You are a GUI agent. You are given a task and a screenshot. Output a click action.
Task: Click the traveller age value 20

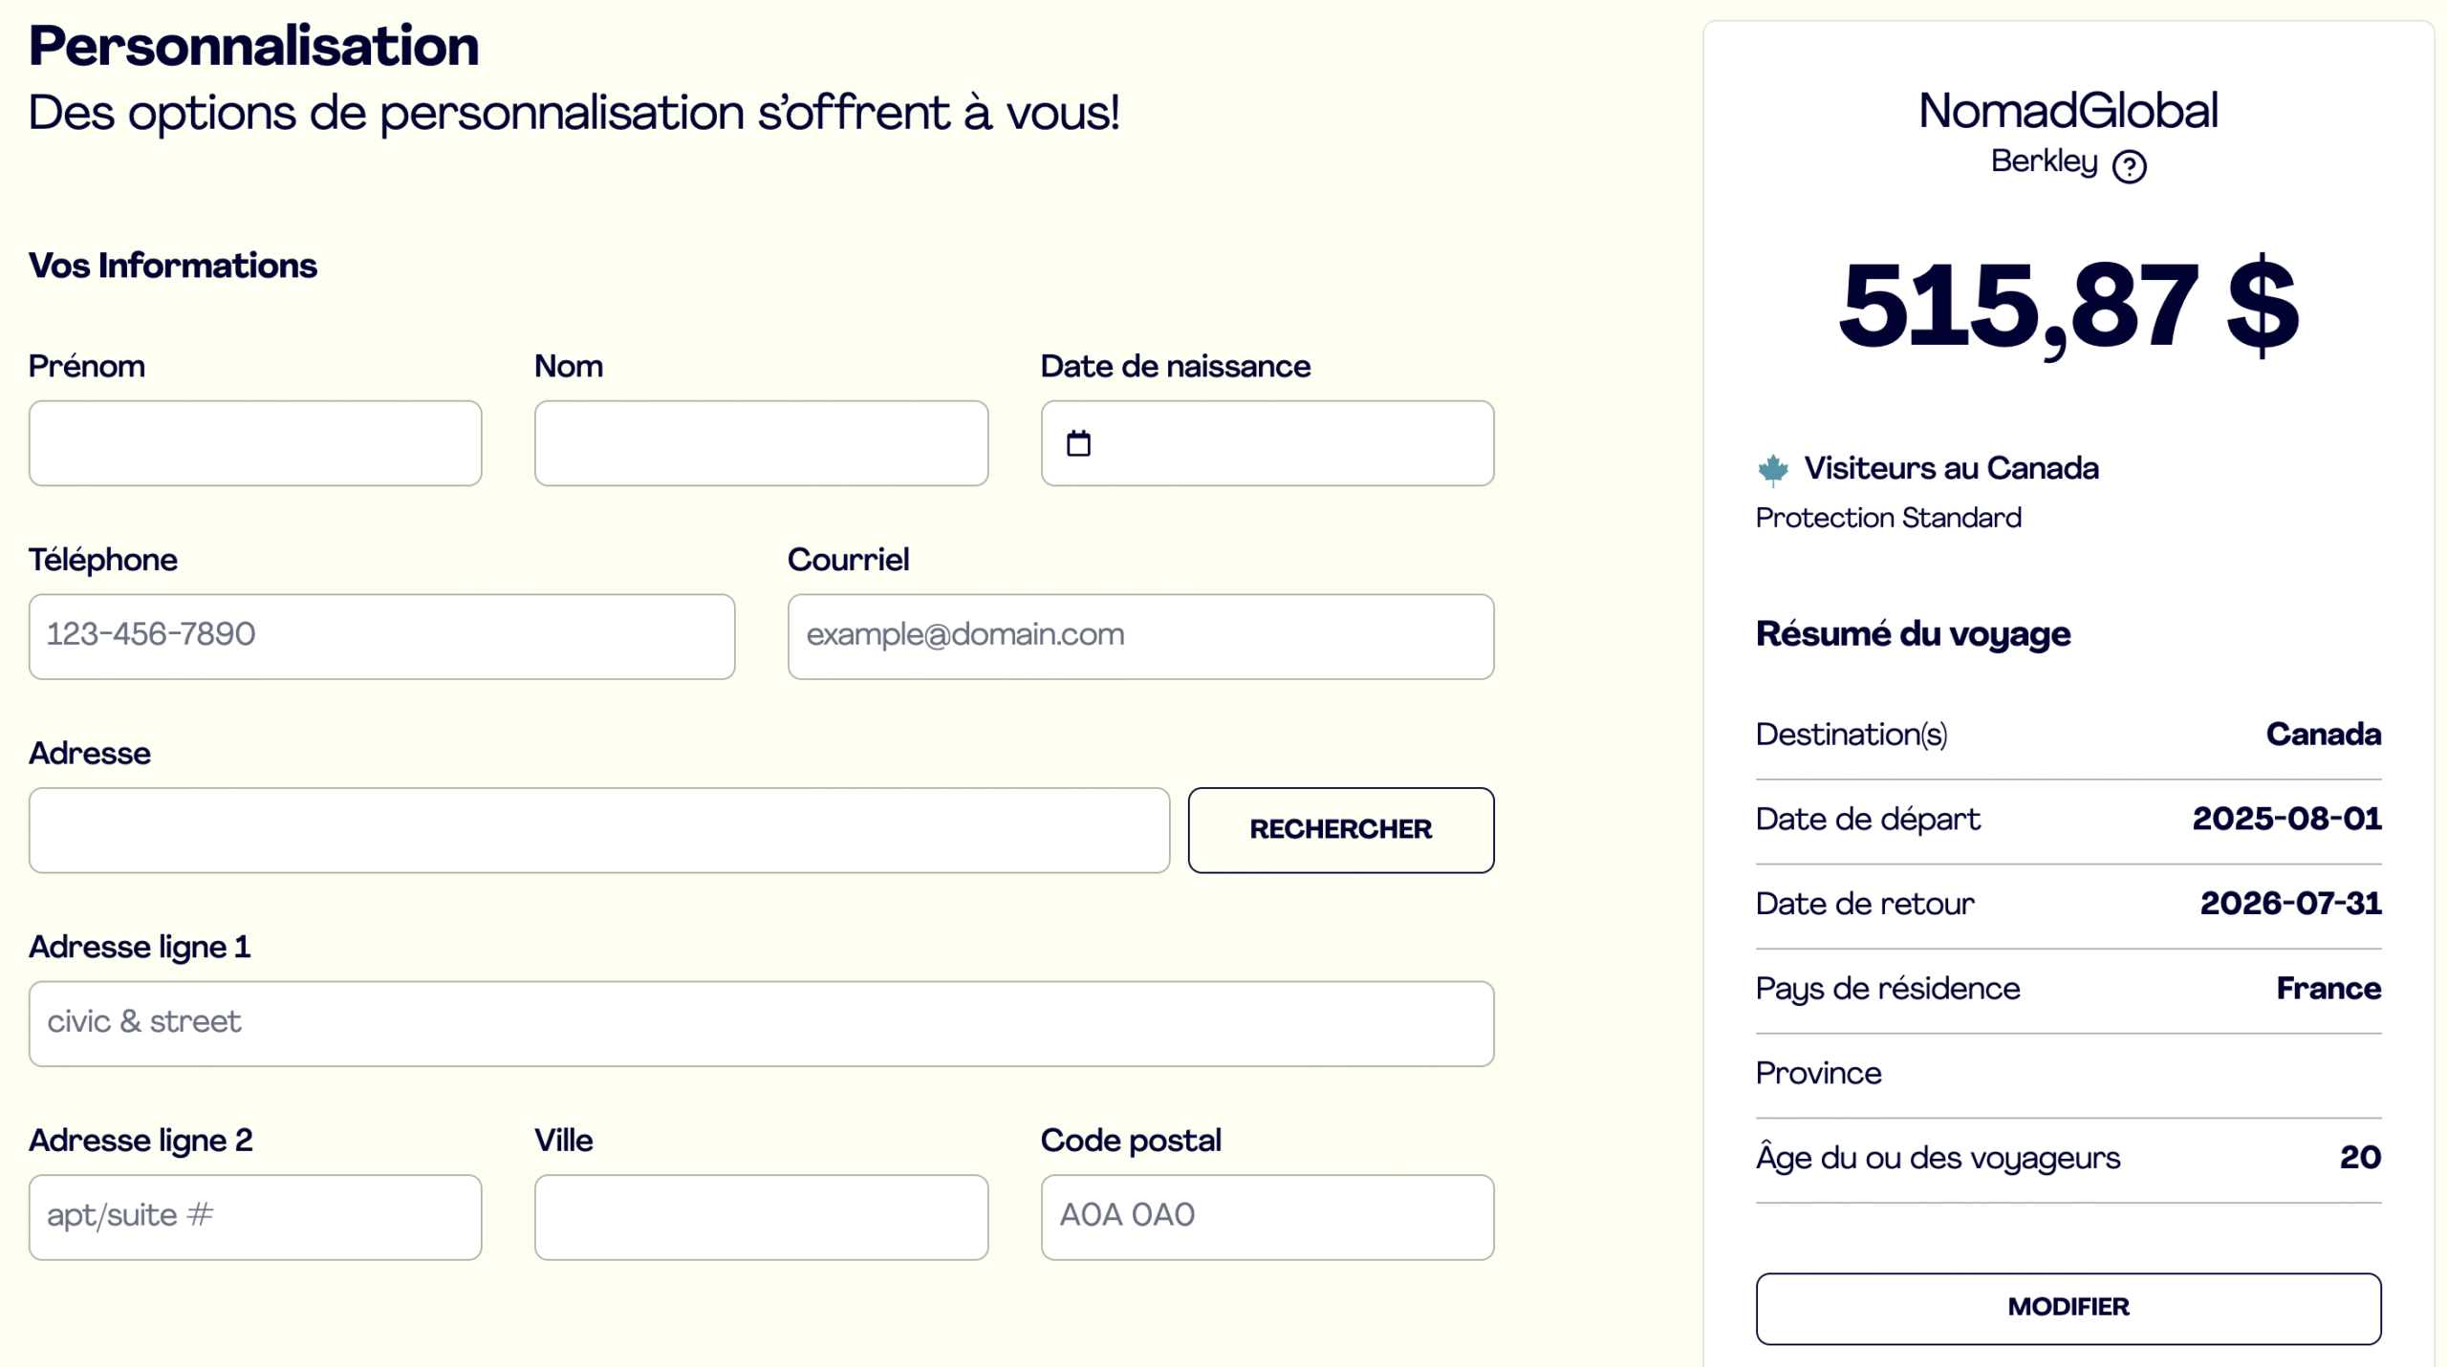point(2360,1158)
